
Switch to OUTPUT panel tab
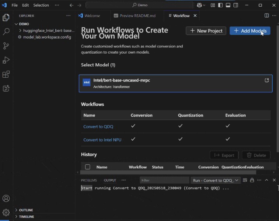point(110,180)
